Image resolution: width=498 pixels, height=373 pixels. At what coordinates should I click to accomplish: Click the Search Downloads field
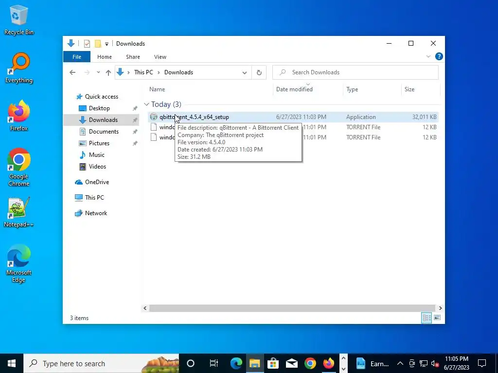[x=356, y=72]
